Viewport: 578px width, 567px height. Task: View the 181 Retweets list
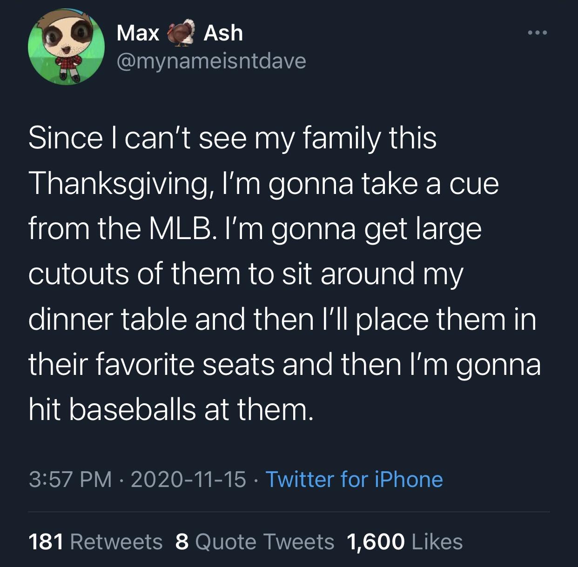tap(95, 541)
